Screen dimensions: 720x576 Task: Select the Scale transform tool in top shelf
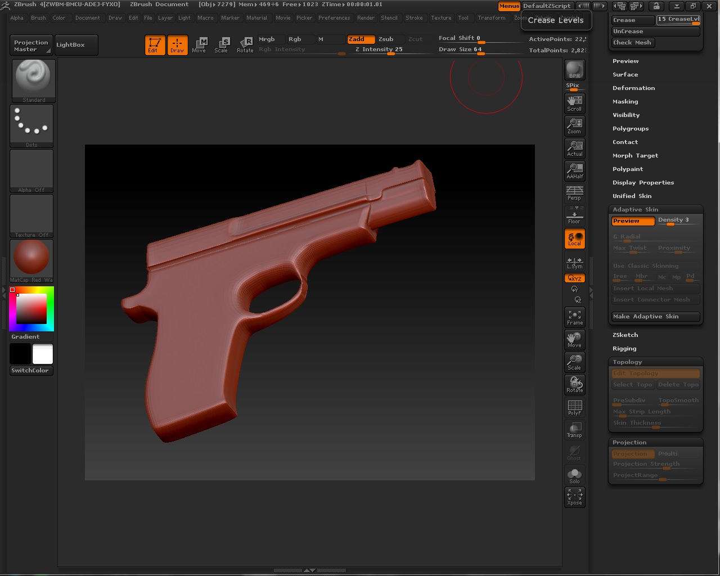click(222, 45)
